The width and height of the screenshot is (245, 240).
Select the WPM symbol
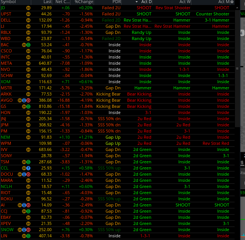(6, 144)
